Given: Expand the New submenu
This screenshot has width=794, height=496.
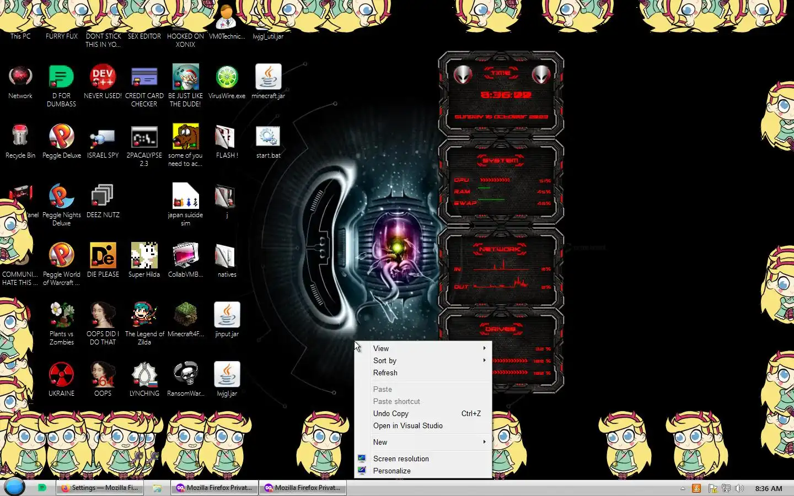Looking at the screenshot, I should coord(423,442).
